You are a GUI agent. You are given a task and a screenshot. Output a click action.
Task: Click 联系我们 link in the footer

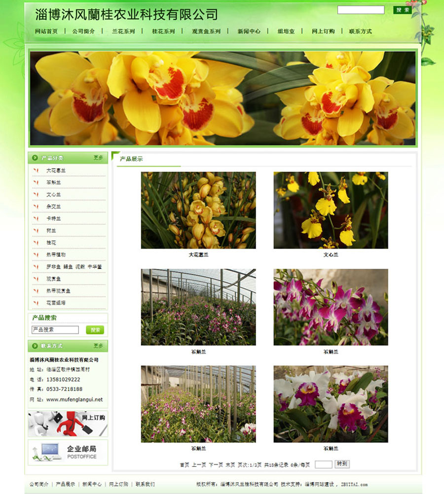pyautogui.click(x=145, y=485)
